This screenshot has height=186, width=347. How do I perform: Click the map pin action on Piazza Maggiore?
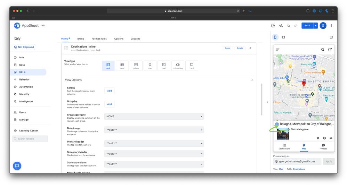[x=318, y=138]
